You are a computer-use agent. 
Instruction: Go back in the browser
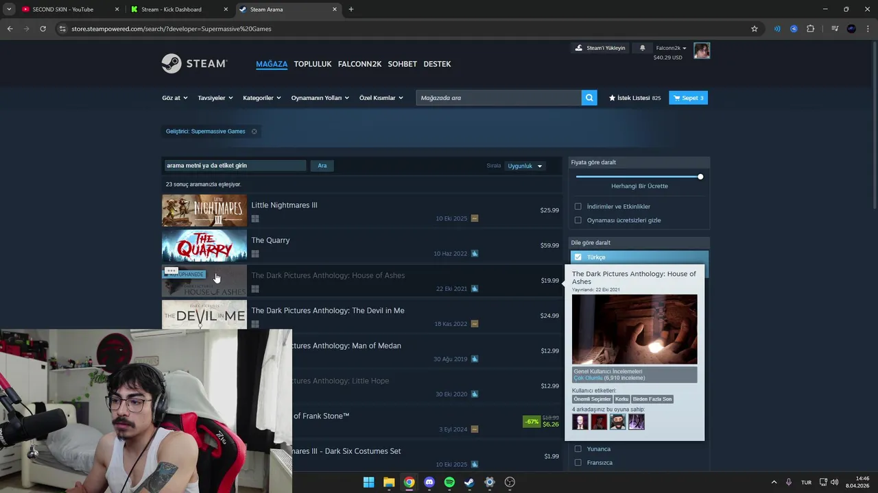(x=10, y=29)
